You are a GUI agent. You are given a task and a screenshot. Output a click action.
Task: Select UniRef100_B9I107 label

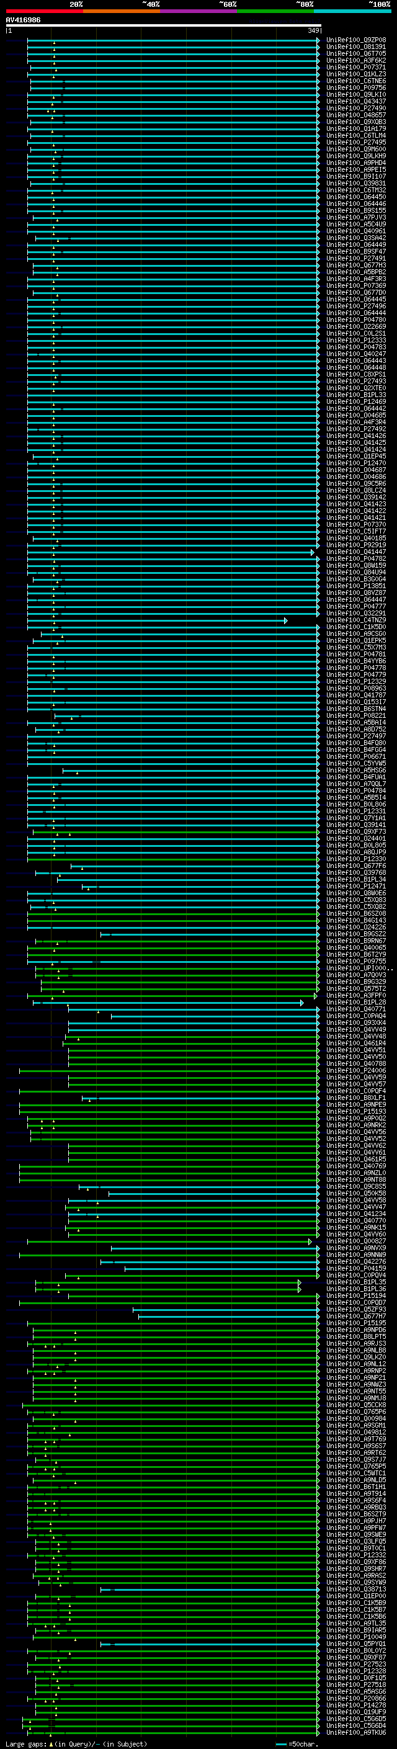(356, 177)
